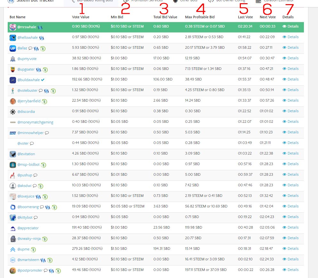318x278 pixels.
Task: Click the Steem logo icon beside @hellowhale
Action: 42,38
